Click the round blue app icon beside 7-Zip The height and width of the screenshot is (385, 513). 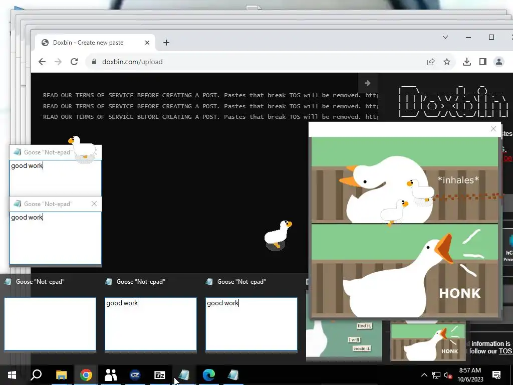[x=135, y=375]
